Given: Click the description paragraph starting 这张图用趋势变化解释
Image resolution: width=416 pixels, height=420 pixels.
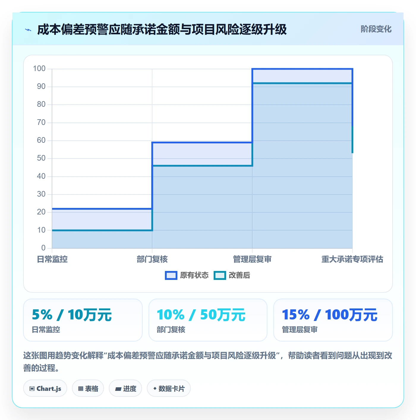Looking at the screenshot, I should coord(208,362).
